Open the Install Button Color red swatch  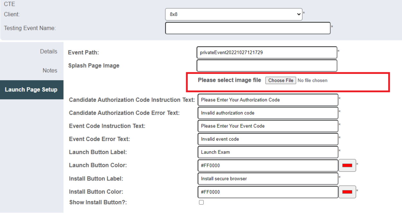(347, 192)
